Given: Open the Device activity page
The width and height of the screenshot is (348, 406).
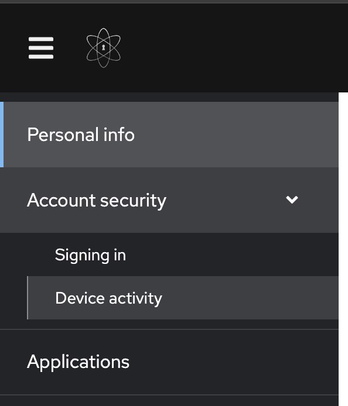Looking at the screenshot, I should (x=183, y=298).
